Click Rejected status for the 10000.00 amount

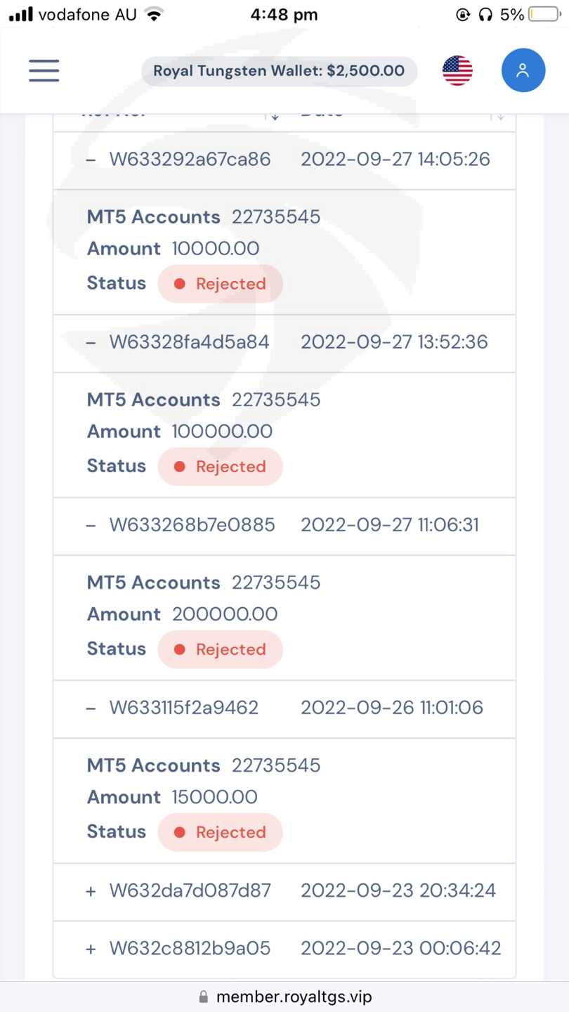[220, 284]
